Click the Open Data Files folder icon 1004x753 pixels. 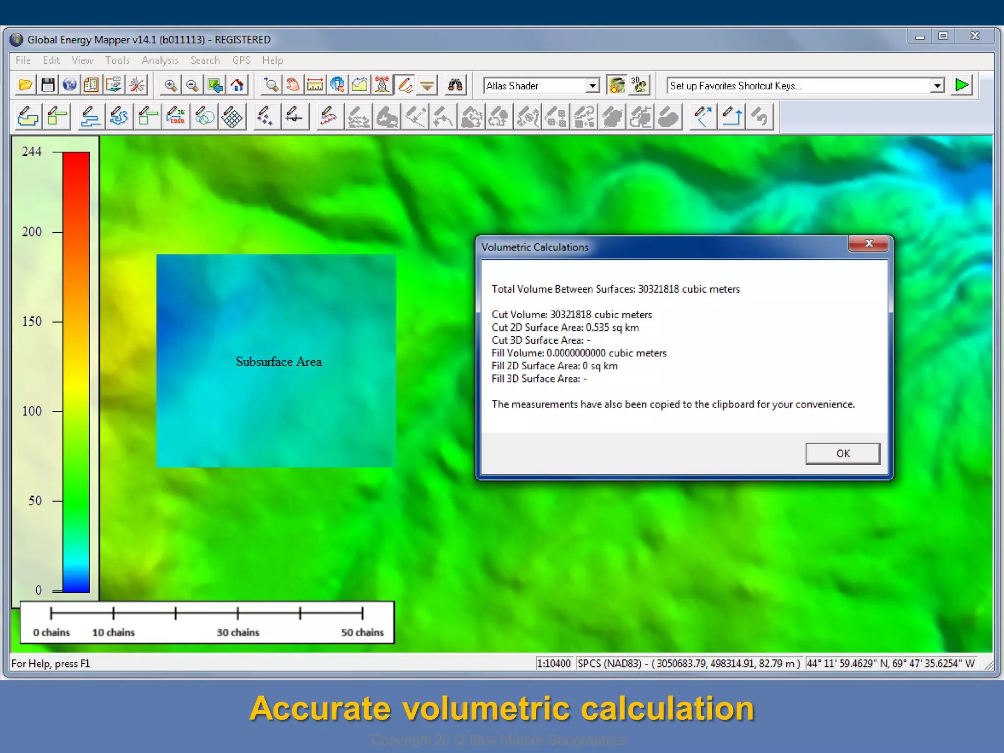(x=25, y=85)
